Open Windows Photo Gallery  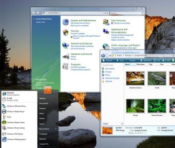tap(14, 128)
